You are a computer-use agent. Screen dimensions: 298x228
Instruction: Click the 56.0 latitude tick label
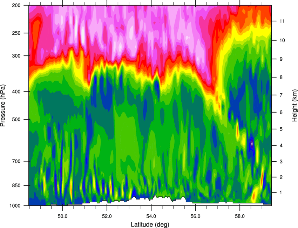[196, 216]
